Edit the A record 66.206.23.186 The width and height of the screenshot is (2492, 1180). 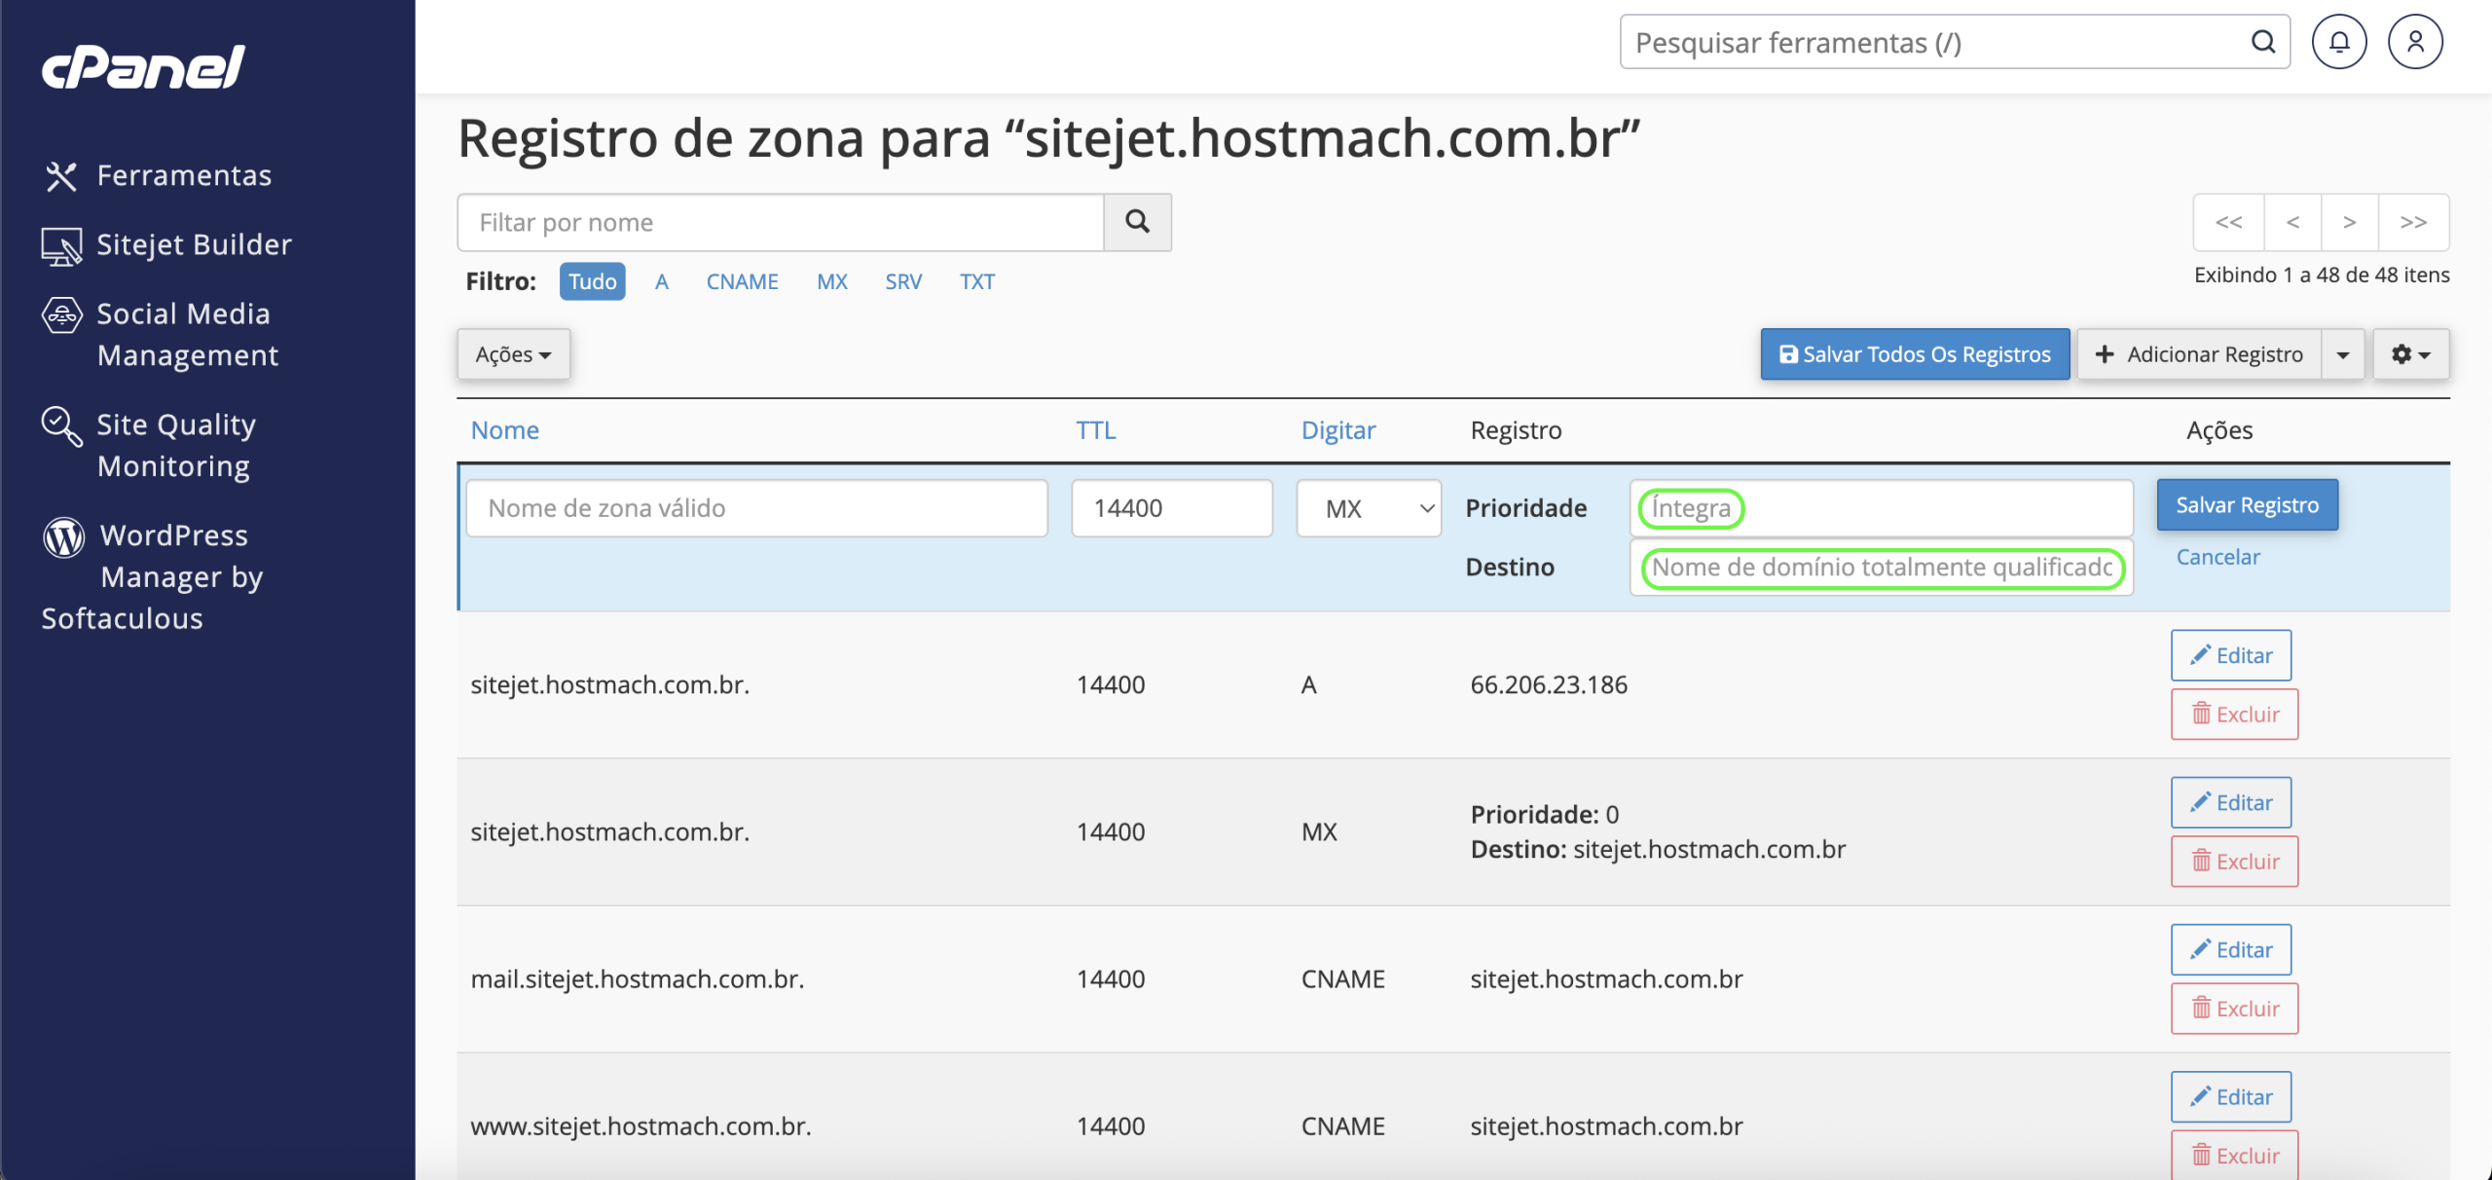(x=2230, y=655)
